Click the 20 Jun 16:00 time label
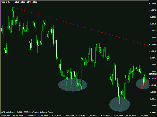The width and height of the screenshot is (157, 117). click(x=43, y=116)
